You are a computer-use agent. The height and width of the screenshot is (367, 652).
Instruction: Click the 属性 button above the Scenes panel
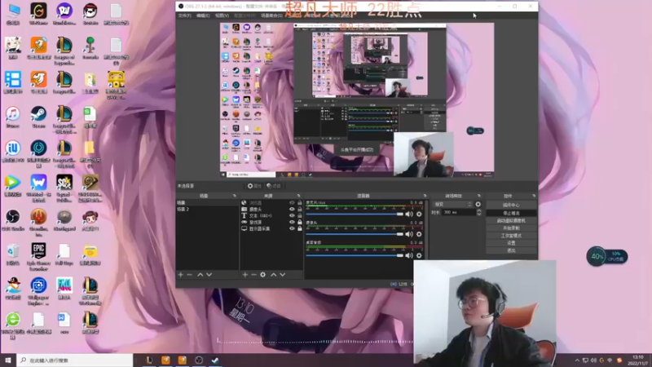click(x=254, y=186)
